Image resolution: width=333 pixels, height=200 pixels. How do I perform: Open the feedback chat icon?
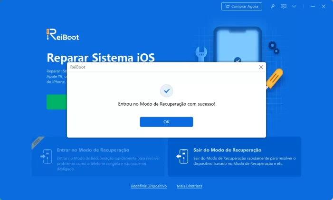click(284, 6)
